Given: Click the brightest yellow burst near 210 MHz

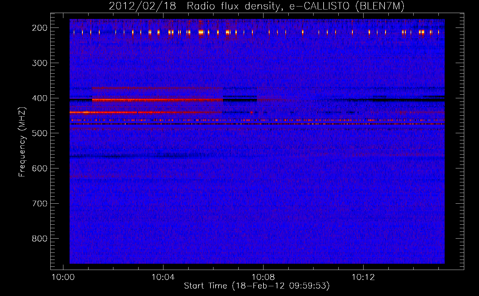Looking at the screenshot, I should (x=201, y=32).
